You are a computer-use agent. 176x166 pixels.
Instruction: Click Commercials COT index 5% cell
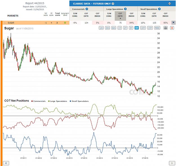[97, 23]
